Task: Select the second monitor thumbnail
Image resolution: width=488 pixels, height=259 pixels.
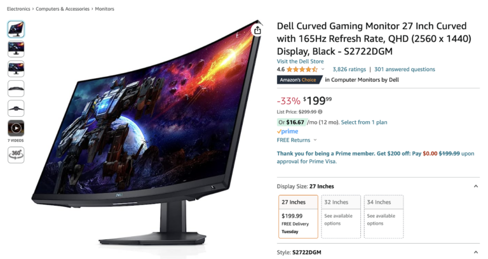Action: tap(16, 49)
